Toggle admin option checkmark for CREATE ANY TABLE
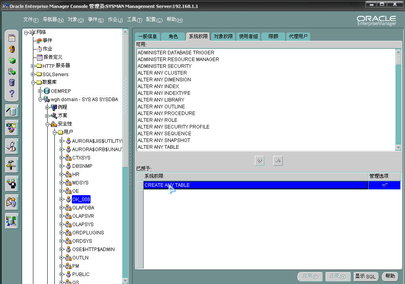 pos(384,185)
